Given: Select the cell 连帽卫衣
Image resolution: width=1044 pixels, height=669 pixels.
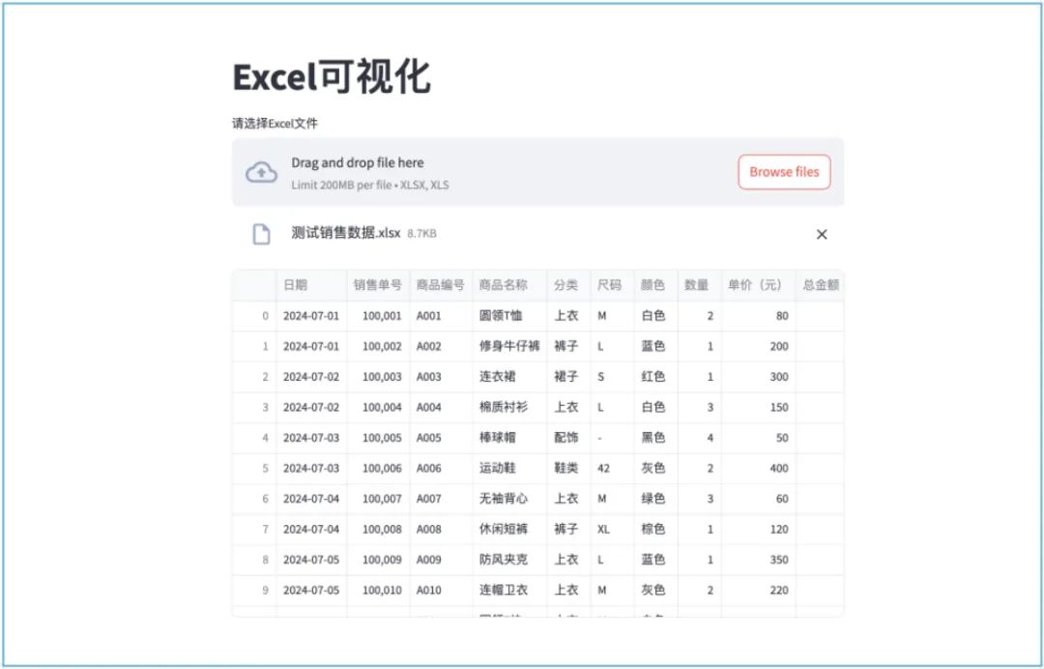Looking at the screenshot, I should (509, 591).
